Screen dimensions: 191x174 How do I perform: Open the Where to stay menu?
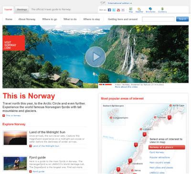point(92,19)
